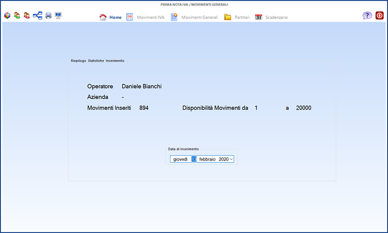The height and width of the screenshot is (233, 388).
Task: Click the second users icon with red badge
Action: point(27,16)
